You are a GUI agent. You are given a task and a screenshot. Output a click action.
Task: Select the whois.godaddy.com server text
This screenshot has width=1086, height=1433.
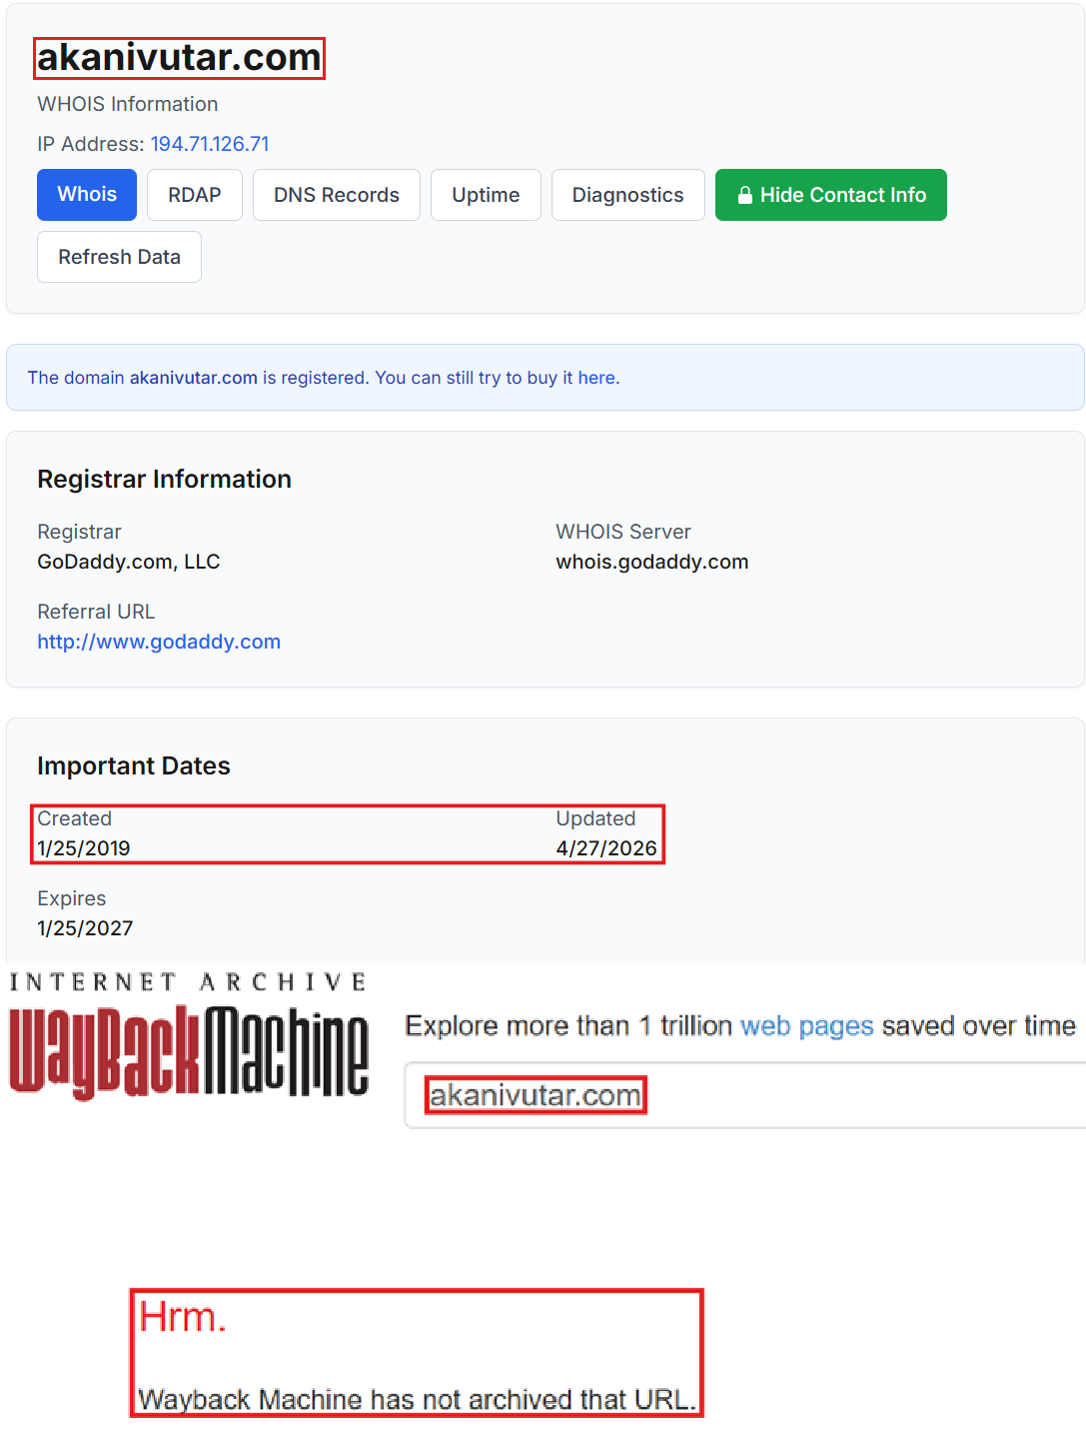point(652,562)
